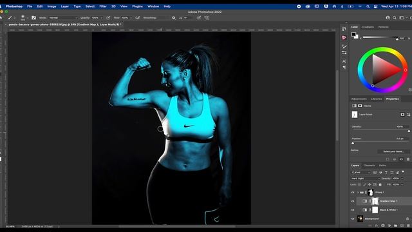
Task: Filter layers by type layers icon
Action: [x=386, y=172]
